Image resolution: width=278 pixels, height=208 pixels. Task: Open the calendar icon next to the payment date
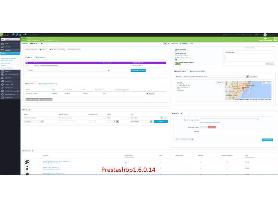pos(42,122)
